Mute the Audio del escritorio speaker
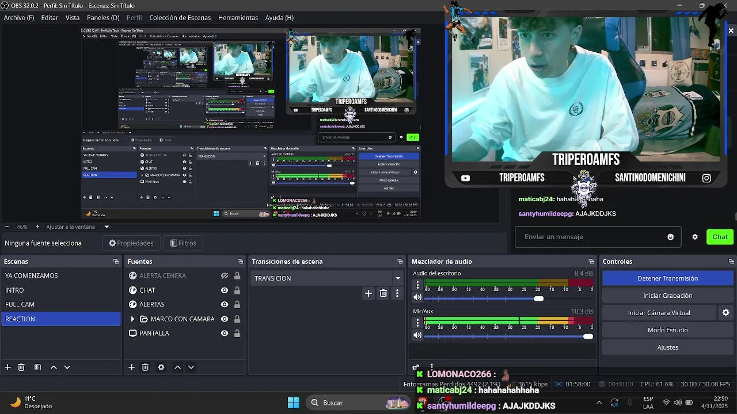 (x=417, y=298)
